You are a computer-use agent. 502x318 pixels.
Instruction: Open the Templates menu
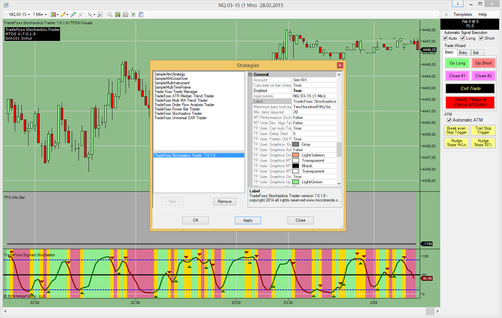click(x=463, y=14)
